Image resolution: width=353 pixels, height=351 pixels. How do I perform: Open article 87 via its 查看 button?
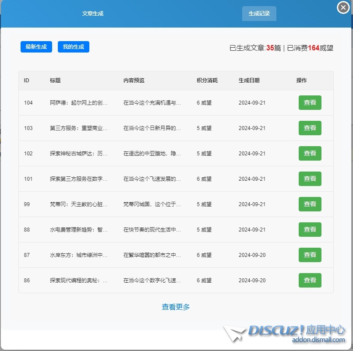[x=310, y=255]
